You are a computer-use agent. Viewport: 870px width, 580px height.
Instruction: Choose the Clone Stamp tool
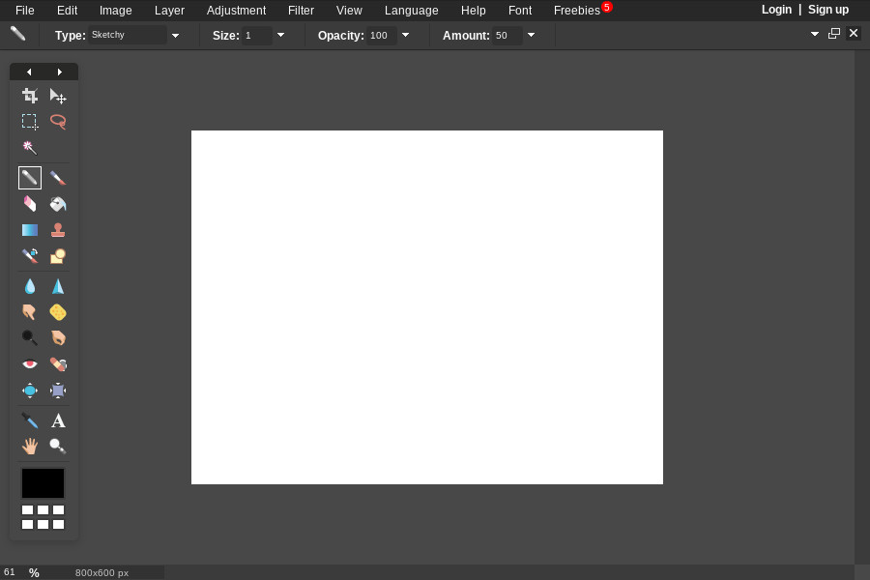point(58,230)
